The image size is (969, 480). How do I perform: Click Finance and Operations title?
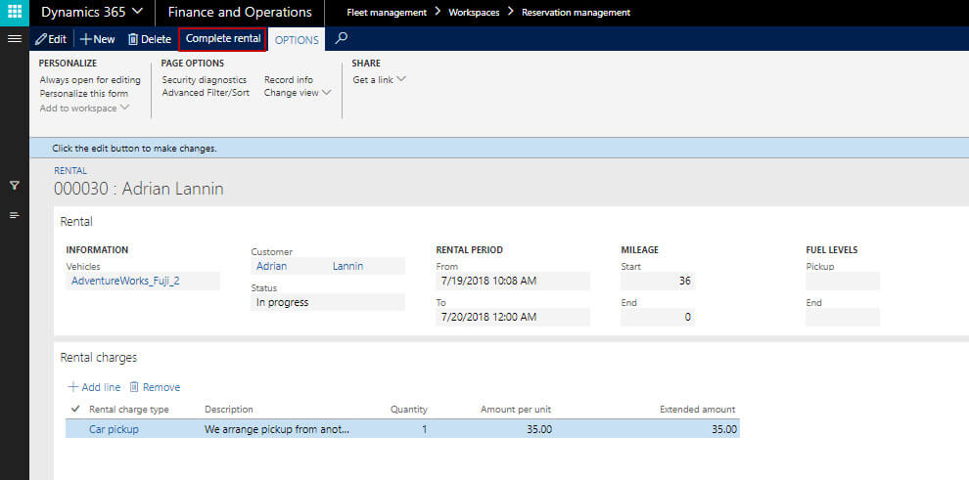(x=240, y=13)
